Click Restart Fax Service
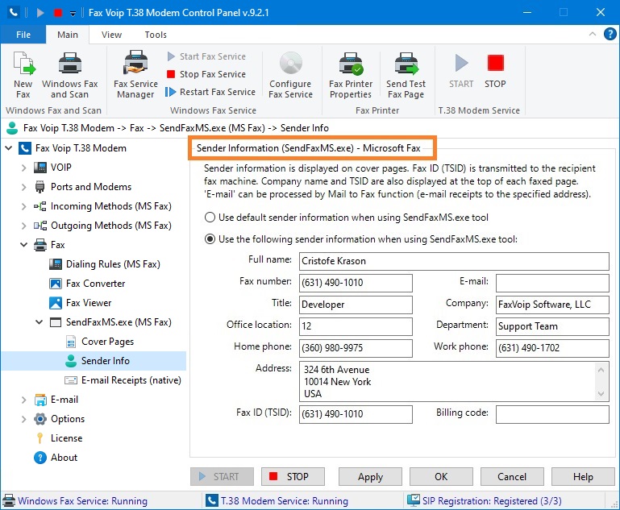The width and height of the screenshot is (620, 510). pyautogui.click(x=210, y=92)
